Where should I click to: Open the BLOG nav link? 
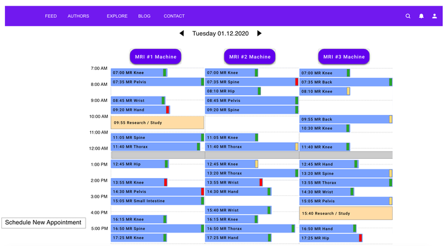[x=144, y=16]
